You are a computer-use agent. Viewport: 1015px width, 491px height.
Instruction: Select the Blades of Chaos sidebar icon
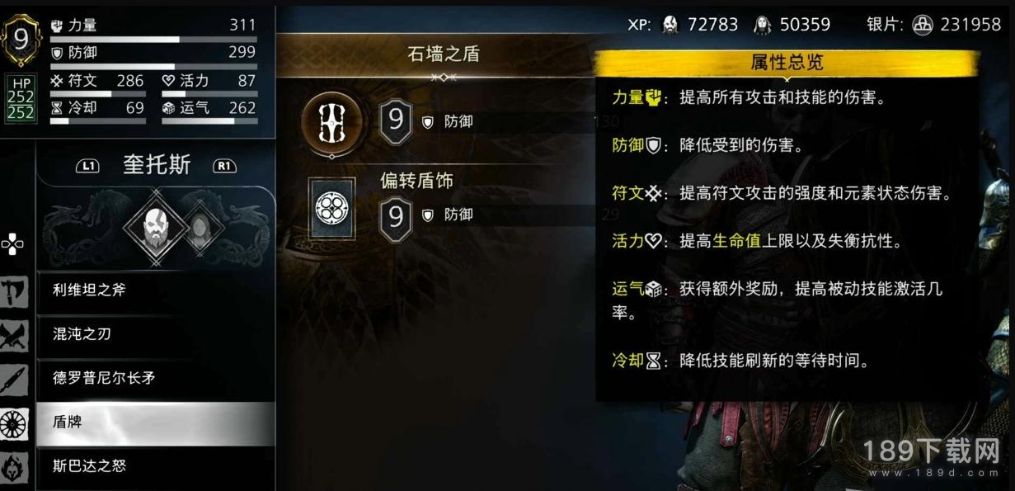click(15, 335)
